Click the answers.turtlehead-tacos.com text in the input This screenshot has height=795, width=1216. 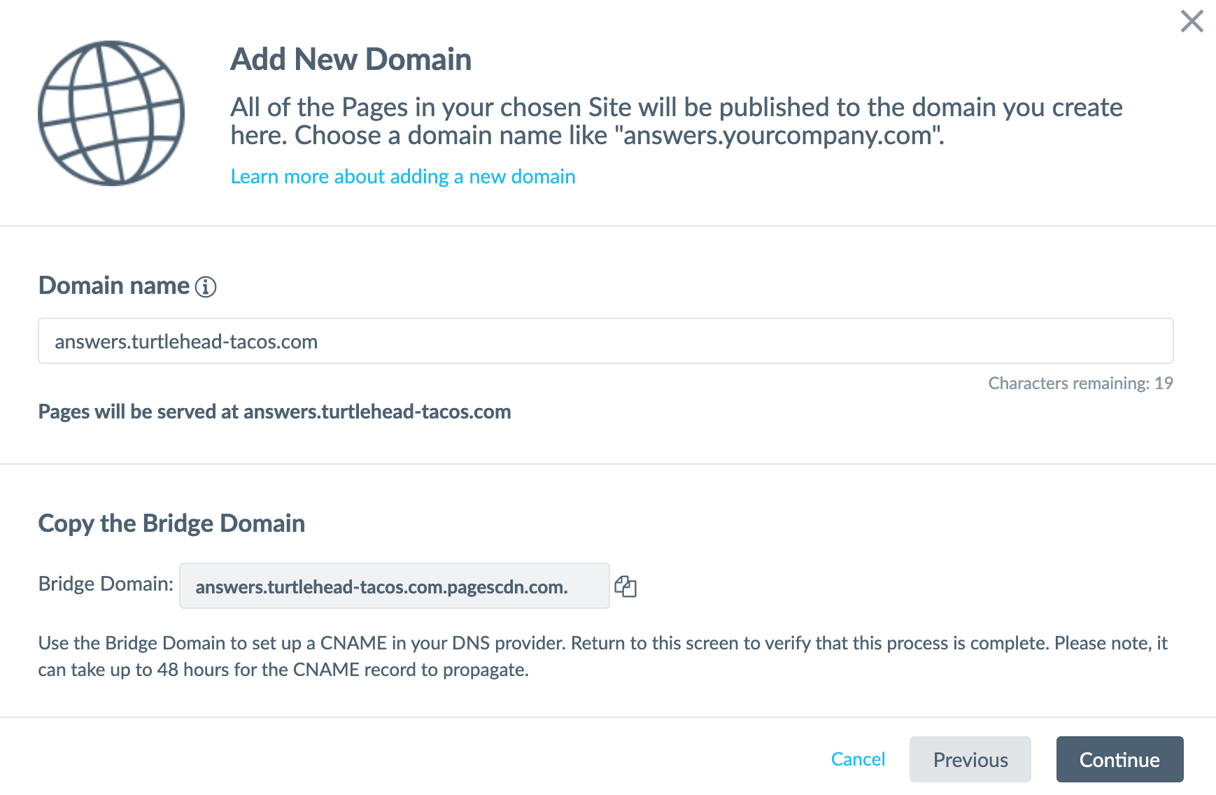[186, 342]
